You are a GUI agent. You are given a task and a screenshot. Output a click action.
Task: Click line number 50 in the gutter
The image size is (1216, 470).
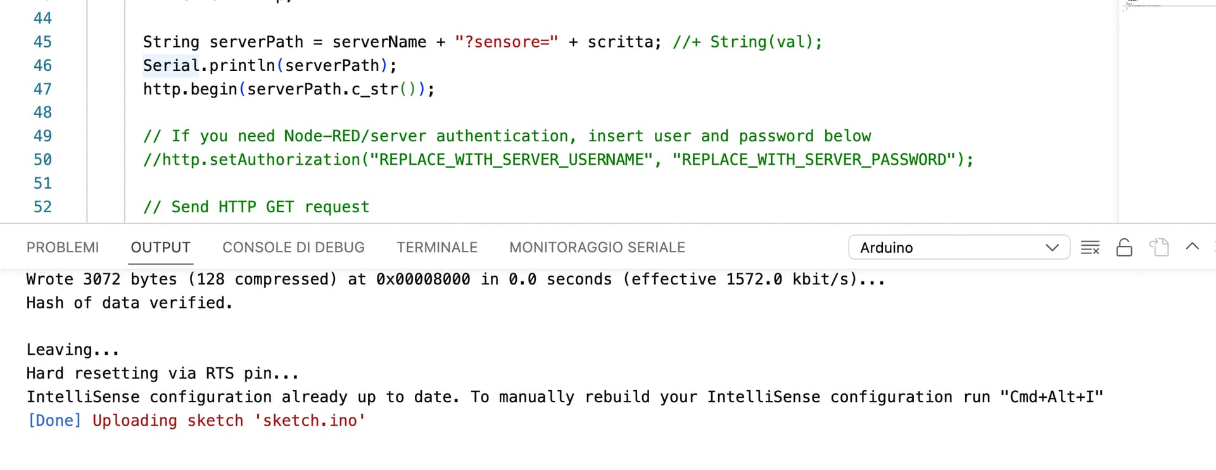point(42,160)
